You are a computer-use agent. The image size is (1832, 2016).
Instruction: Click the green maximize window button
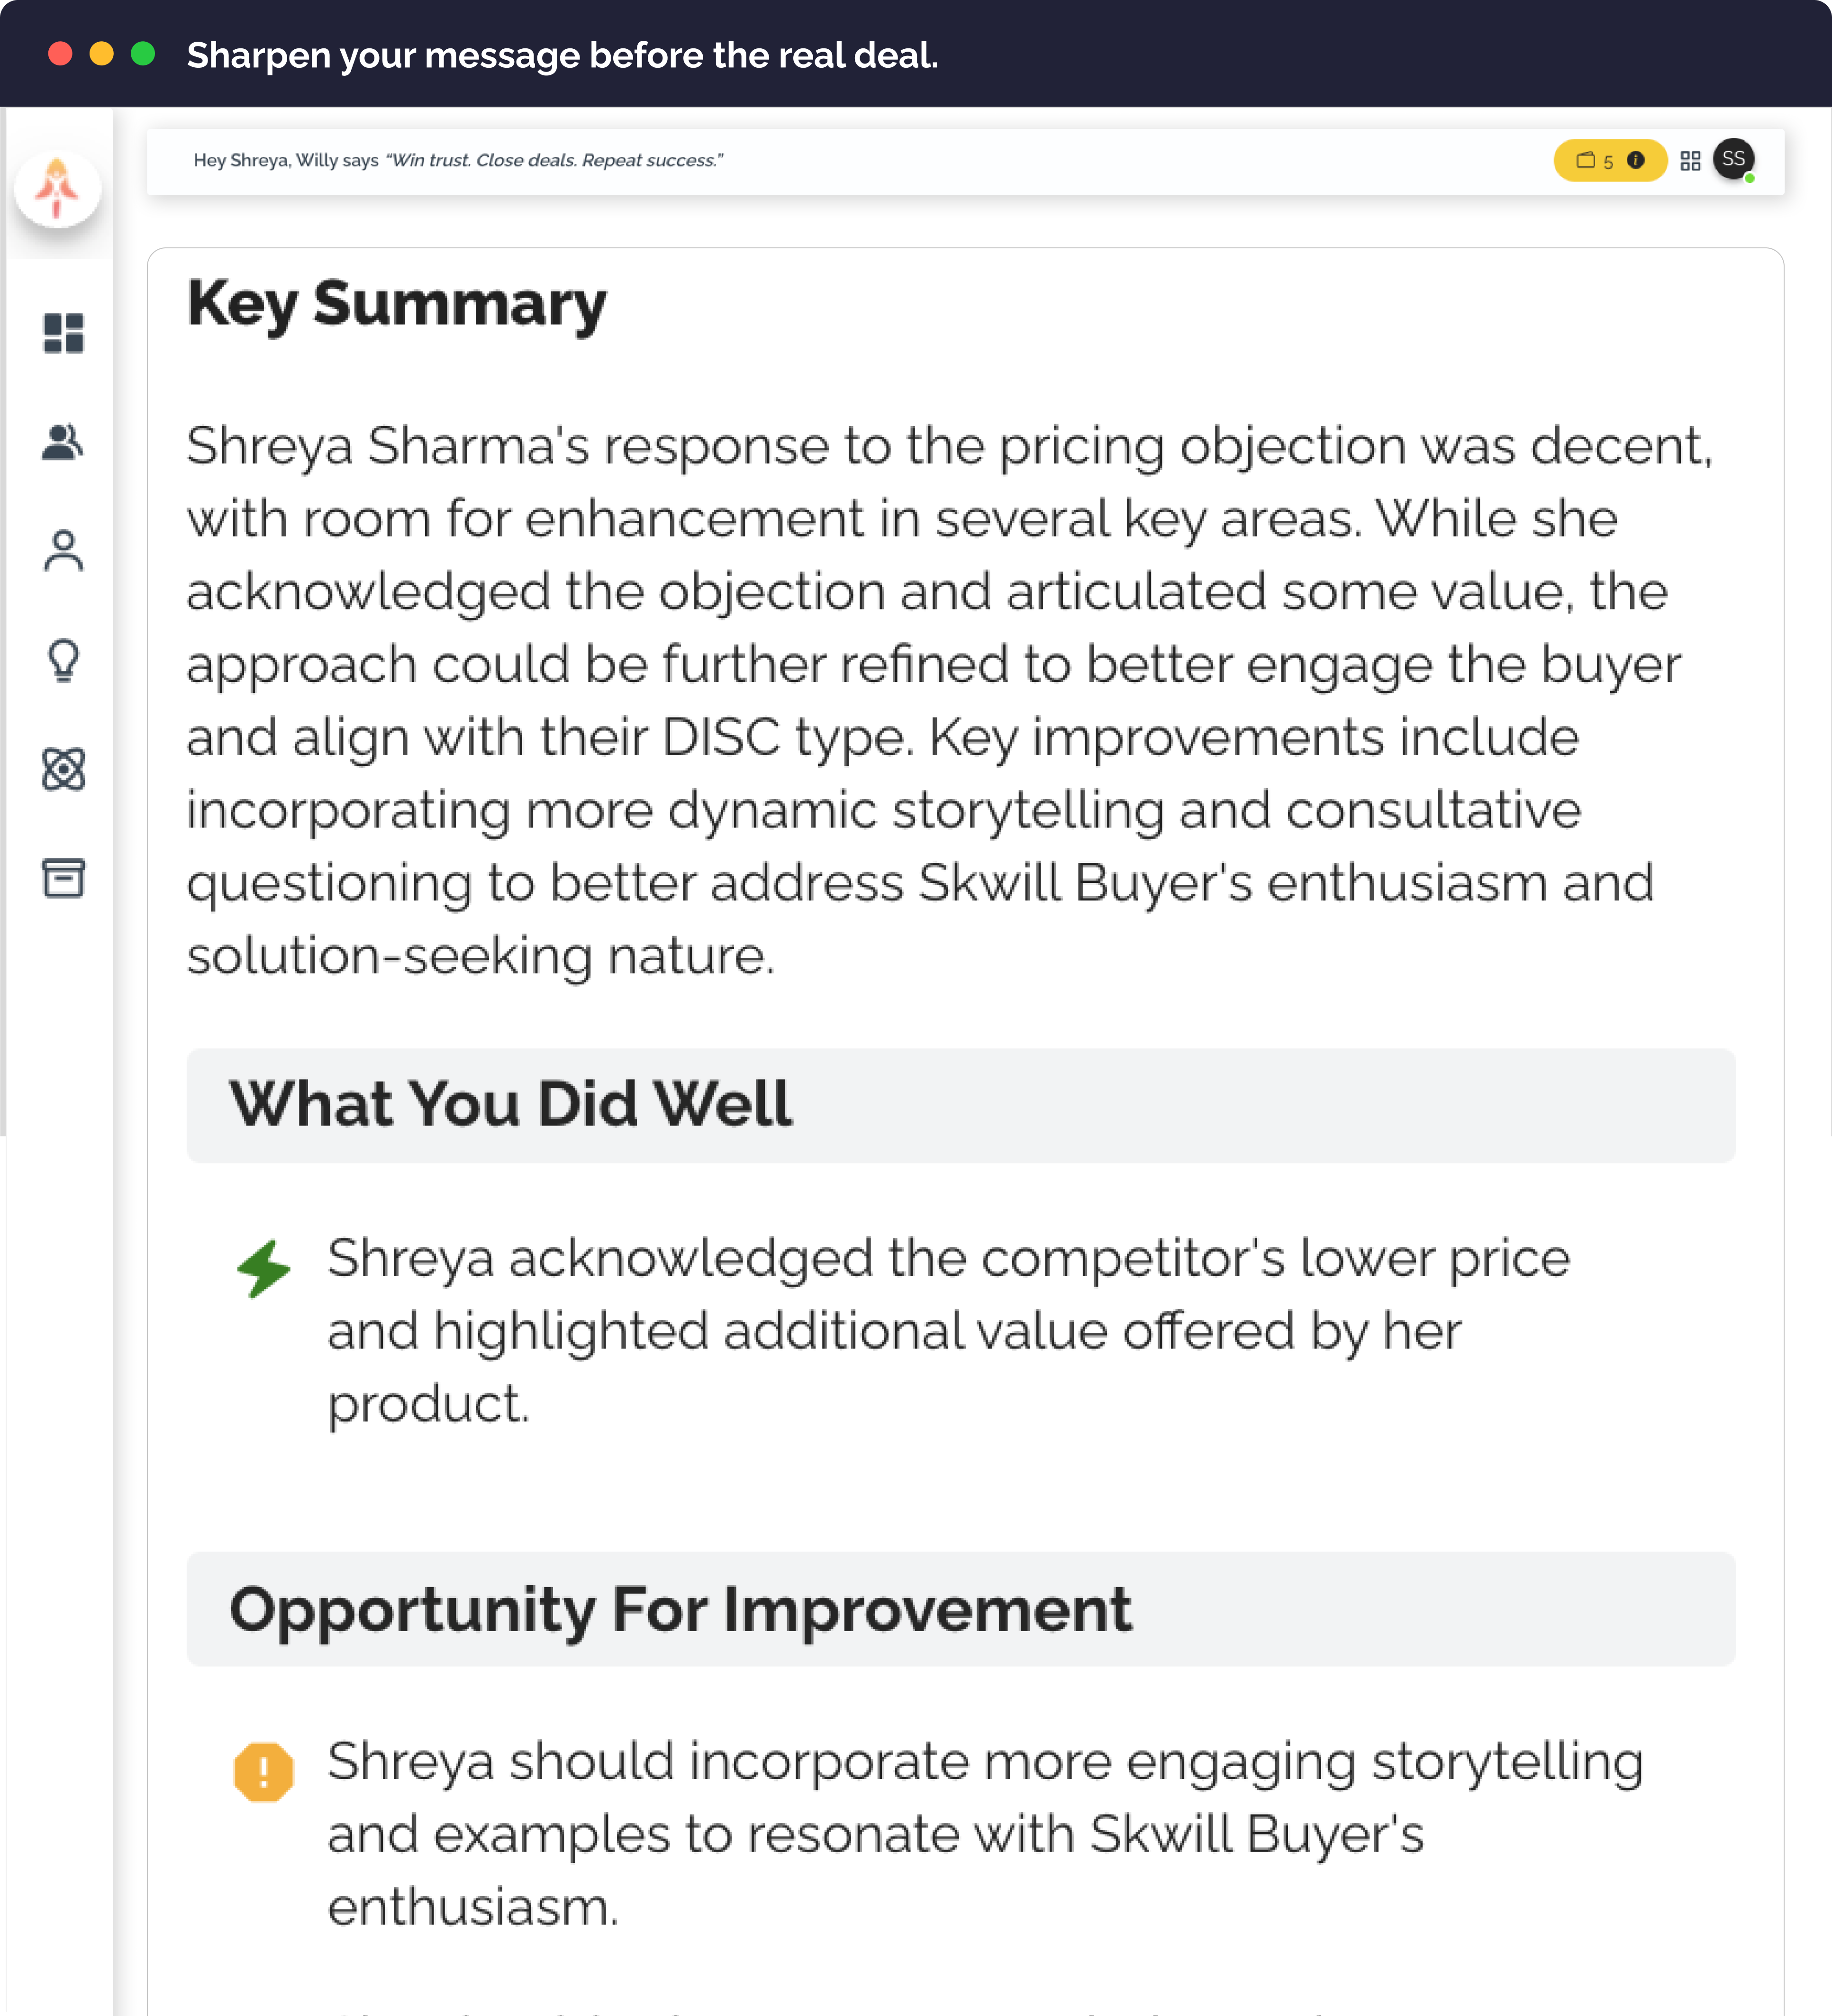pyautogui.click(x=143, y=54)
